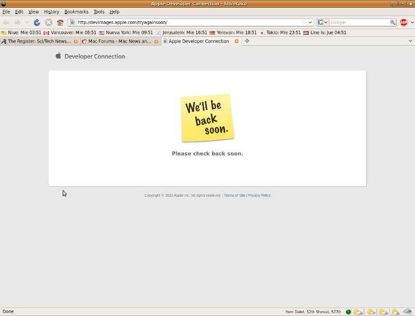Screen dimensions: 415x316
Task: Click the Tokio clock entry
Action: 280,33
